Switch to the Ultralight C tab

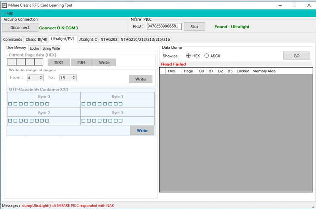click(87, 39)
